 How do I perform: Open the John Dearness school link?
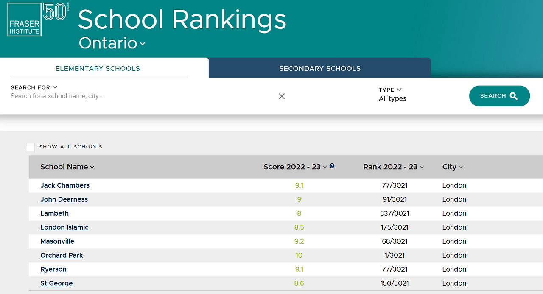coord(64,199)
